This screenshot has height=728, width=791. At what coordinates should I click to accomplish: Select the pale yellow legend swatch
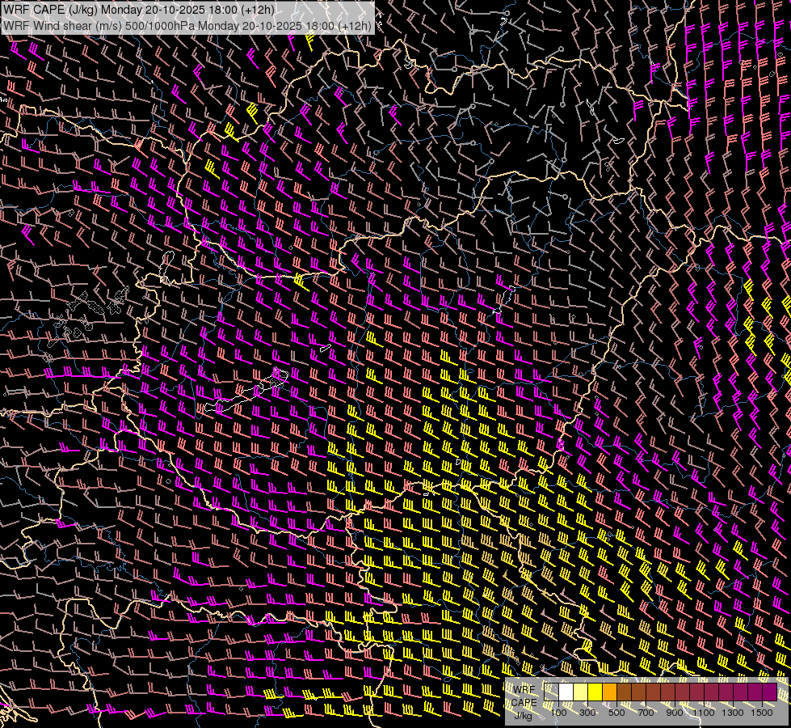[581, 692]
